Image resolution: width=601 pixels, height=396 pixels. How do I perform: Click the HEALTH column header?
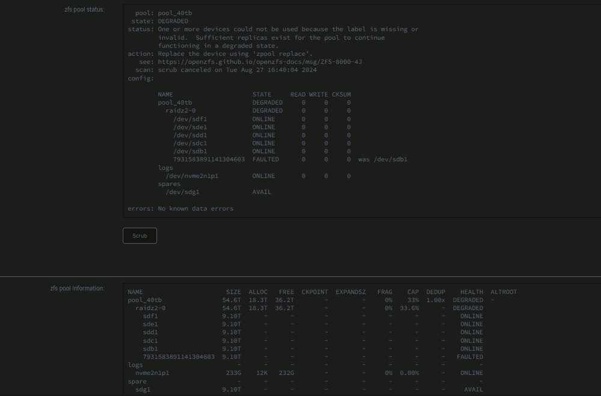[x=472, y=291]
